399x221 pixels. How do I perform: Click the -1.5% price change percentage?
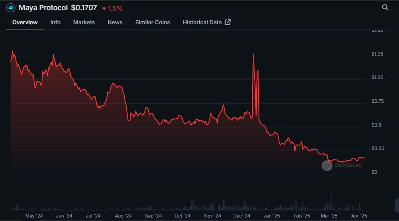click(115, 8)
